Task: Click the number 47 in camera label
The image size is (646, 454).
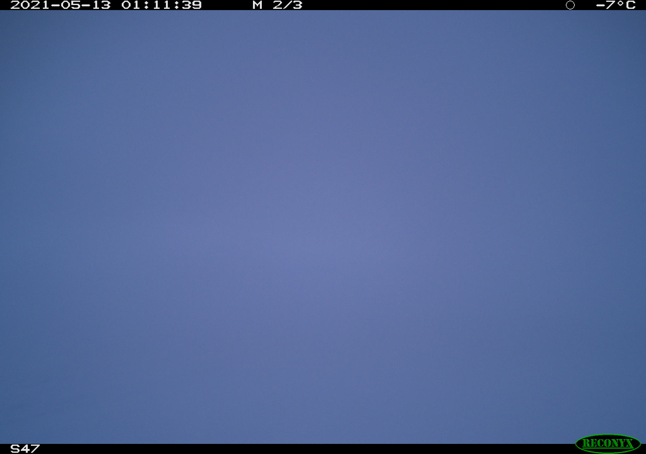Action: (x=30, y=449)
